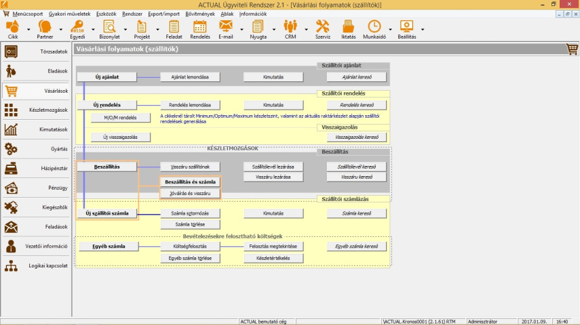Open the Rendelés kereső search button

click(x=357, y=105)
